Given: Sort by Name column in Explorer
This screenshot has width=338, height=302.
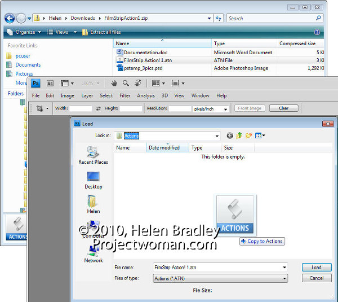Looking at the screenshot, I should pos(162,43).
